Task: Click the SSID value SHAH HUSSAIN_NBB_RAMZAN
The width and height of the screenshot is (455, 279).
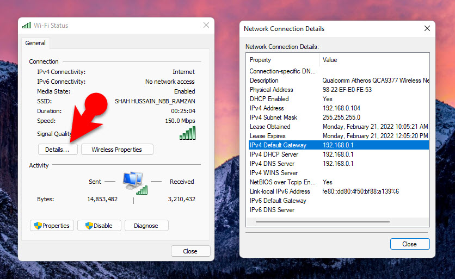Action: click(x=155, y=101)
